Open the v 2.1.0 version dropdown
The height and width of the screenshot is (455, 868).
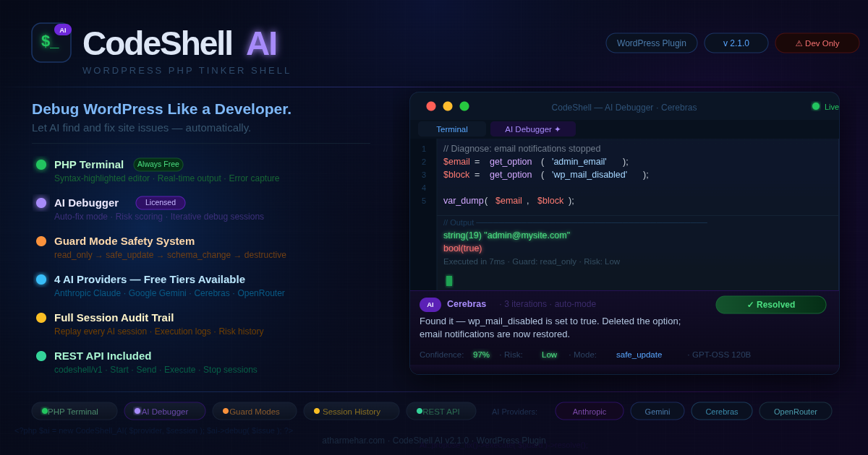pos(736,43)
